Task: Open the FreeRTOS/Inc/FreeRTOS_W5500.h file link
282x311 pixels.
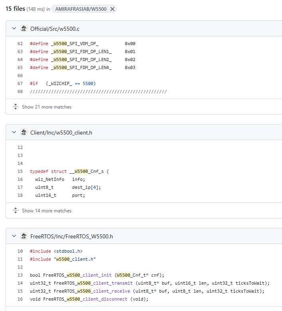Action: click(x=71, y=236)
